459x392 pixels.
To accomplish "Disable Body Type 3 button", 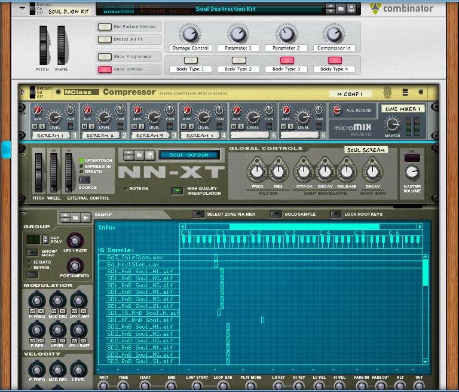I will pos(287,60).
